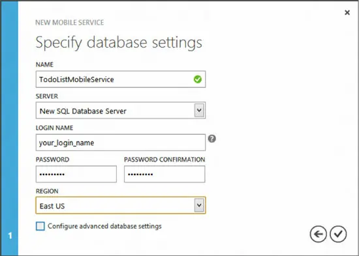The width and height of the screenshot is (359, 256).
Task: Click the green validation check icon
Action: pos(198,79)
